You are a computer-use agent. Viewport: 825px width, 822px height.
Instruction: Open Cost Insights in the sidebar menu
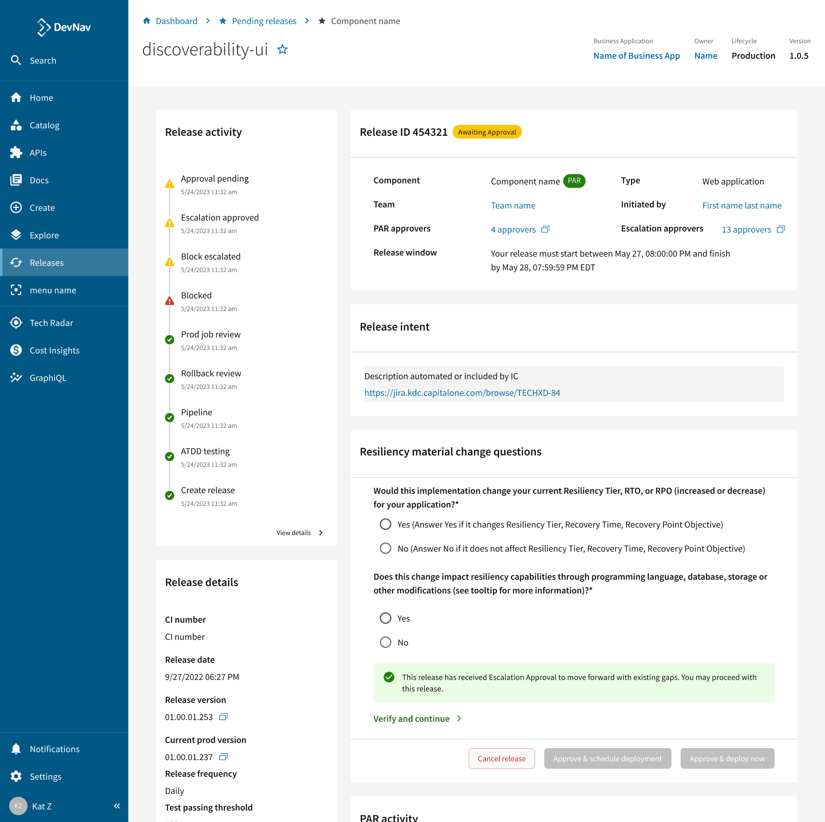click(x=64, y=350)
